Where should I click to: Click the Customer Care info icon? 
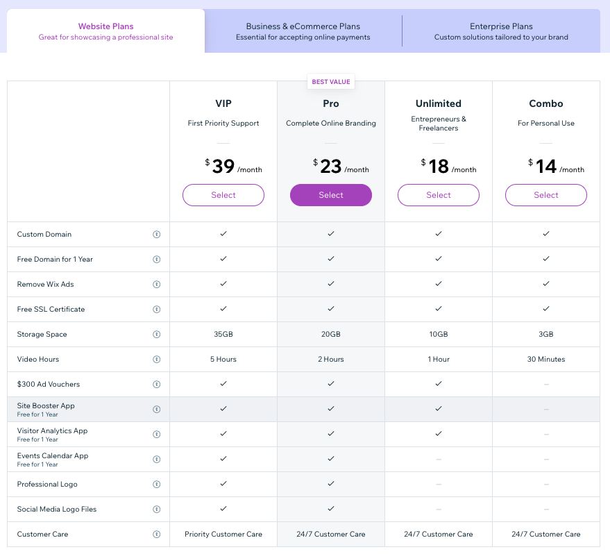[x=156, y=535]
